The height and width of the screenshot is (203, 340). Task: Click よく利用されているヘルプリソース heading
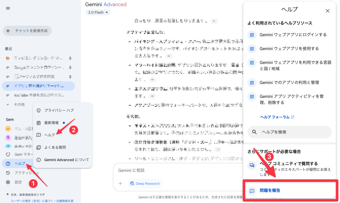(x=280, y=23)
